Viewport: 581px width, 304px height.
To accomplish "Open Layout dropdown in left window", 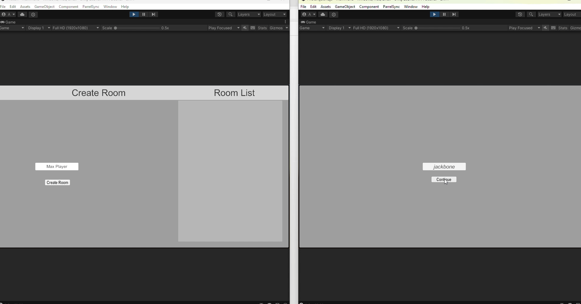I will [274, 14].
